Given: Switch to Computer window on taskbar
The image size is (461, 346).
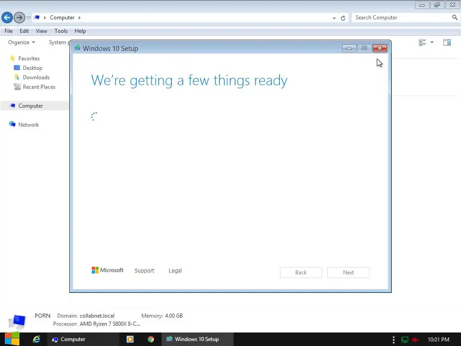Looking at the screenshot, I should (x=83, y=339).
